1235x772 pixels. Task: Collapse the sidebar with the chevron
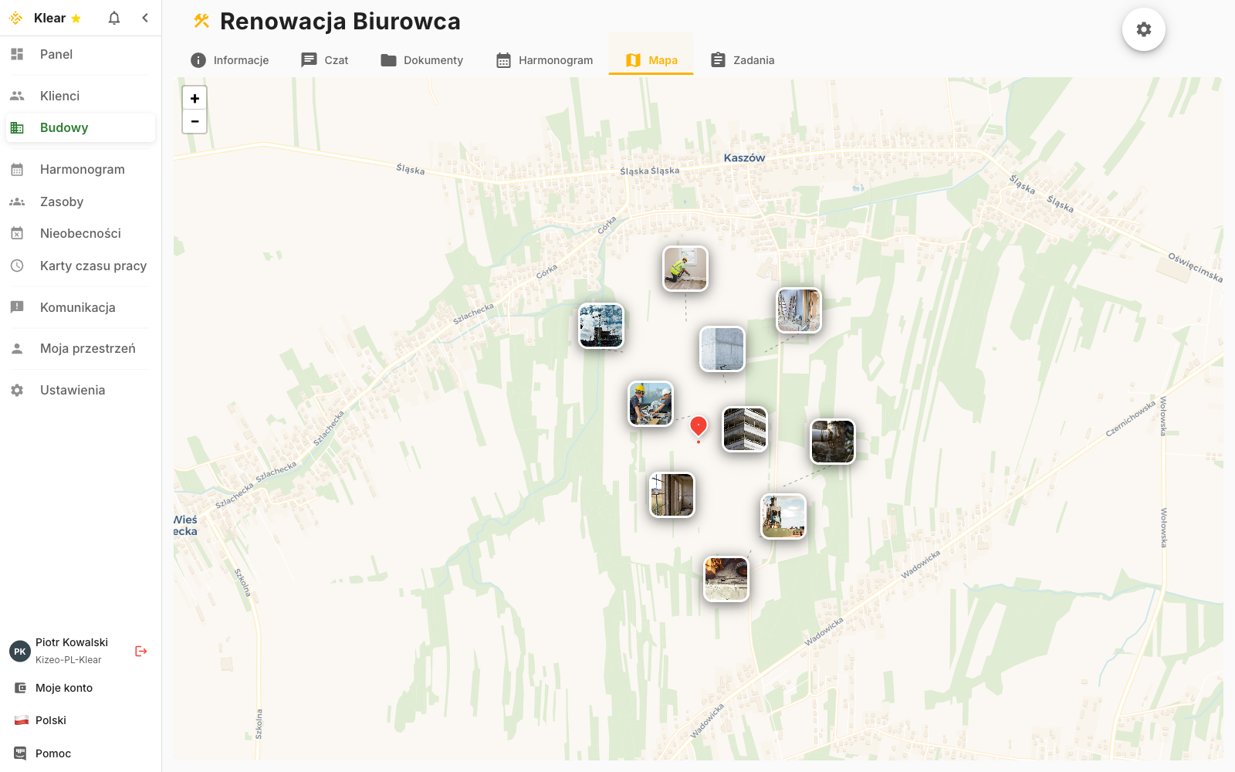click(x=145, y=17)
